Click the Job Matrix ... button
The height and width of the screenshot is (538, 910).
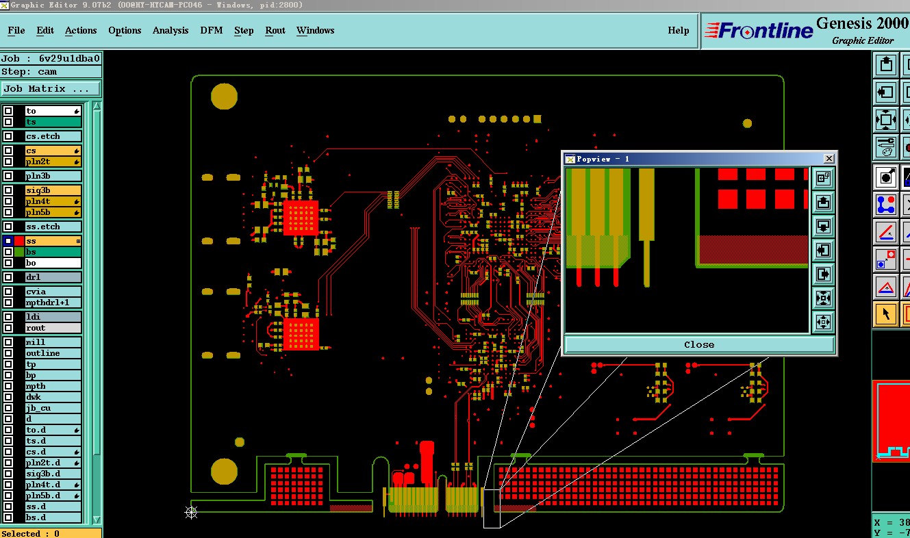51,88
